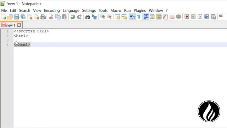Paste clipboard with the Paste icon
The image size is (227, 128).
tap(65, 17)
